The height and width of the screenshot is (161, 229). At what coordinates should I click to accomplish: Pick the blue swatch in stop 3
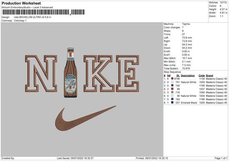[x=172, y=85]
